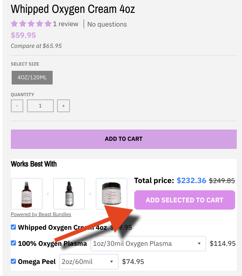Expand the Omega Peel 2oz/60mil dropdown
This screenshot has width=242, height=276.
click(89, 262)
